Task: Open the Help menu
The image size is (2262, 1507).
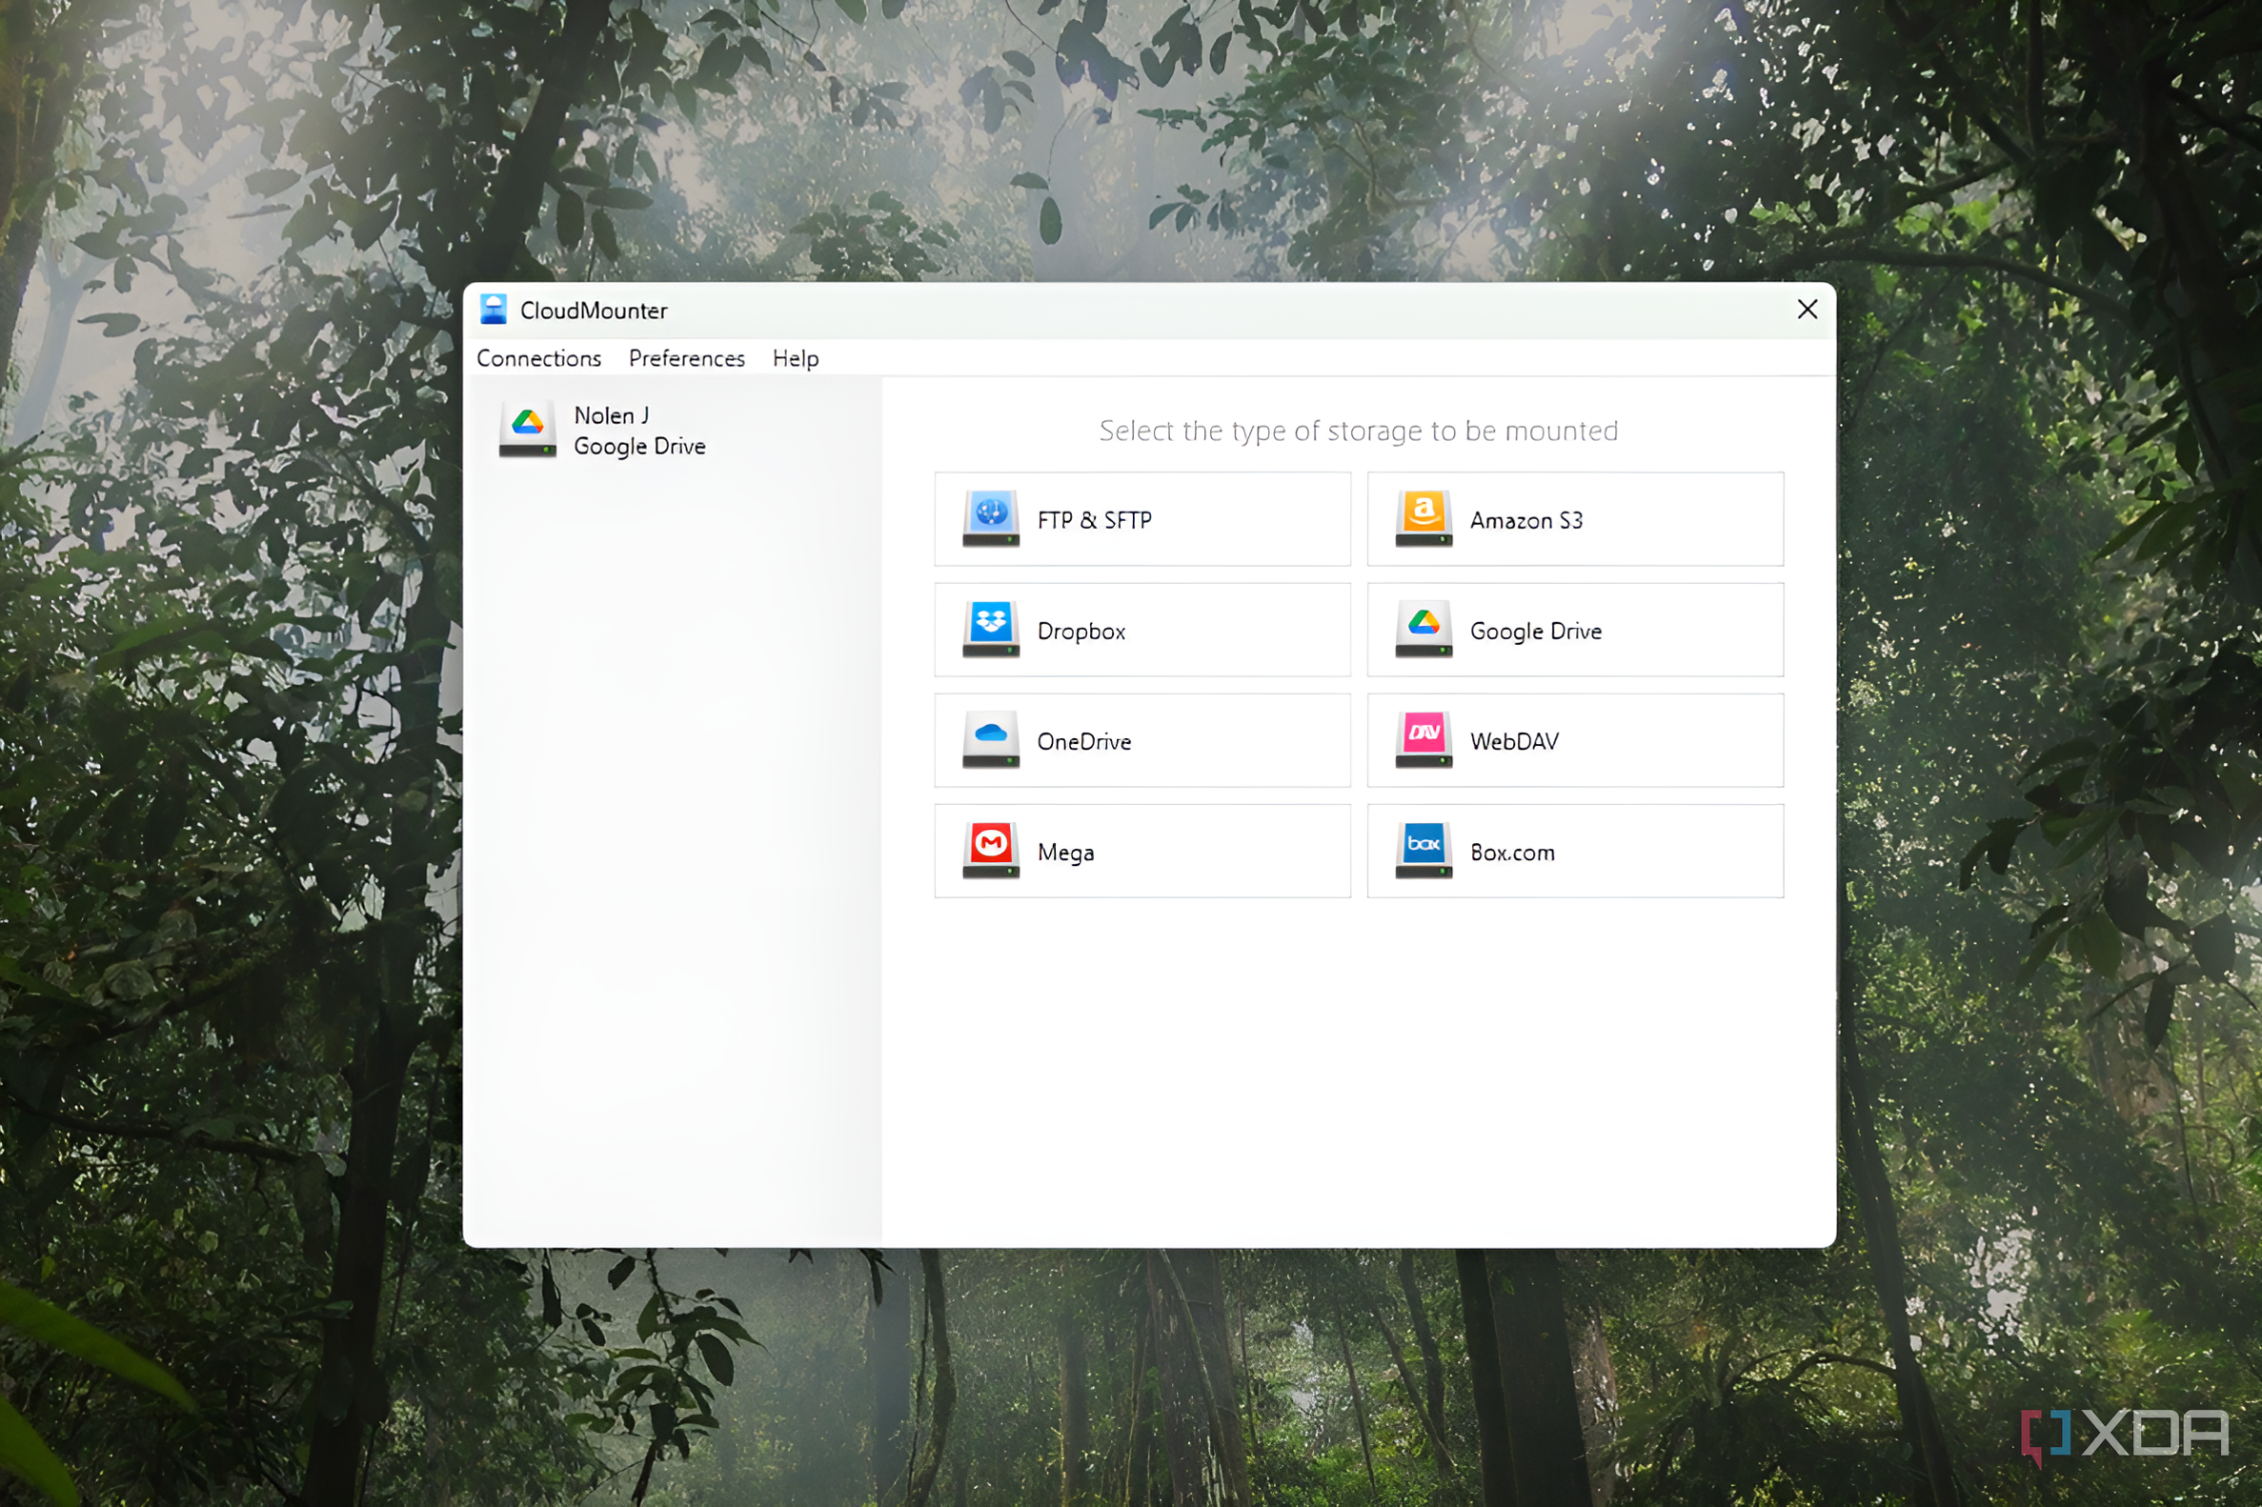Action: click(794, 357)
